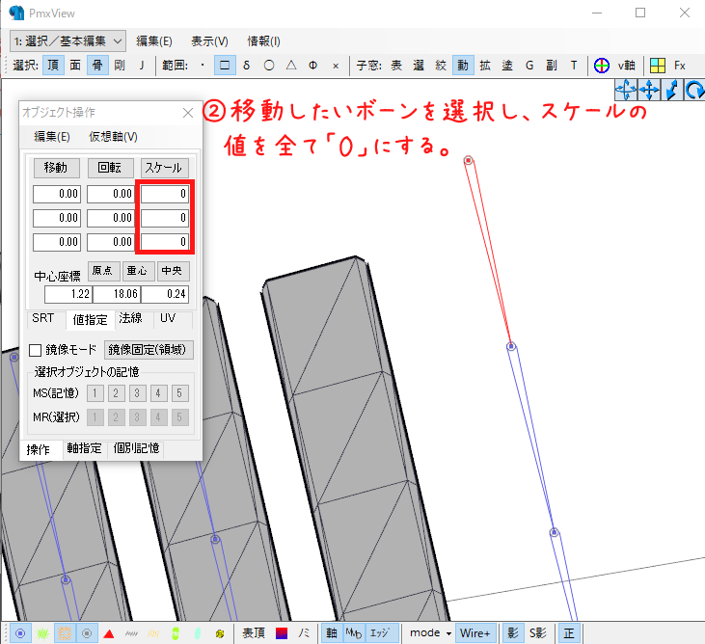Click the × range clear icon

tap(336, 66)
